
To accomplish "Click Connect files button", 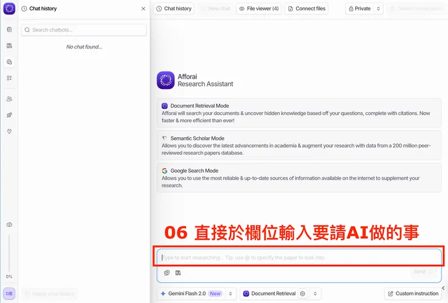I will [x=306, y=8].
